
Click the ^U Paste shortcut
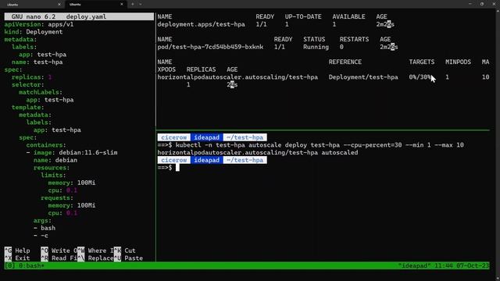click(x=128, y=258)
